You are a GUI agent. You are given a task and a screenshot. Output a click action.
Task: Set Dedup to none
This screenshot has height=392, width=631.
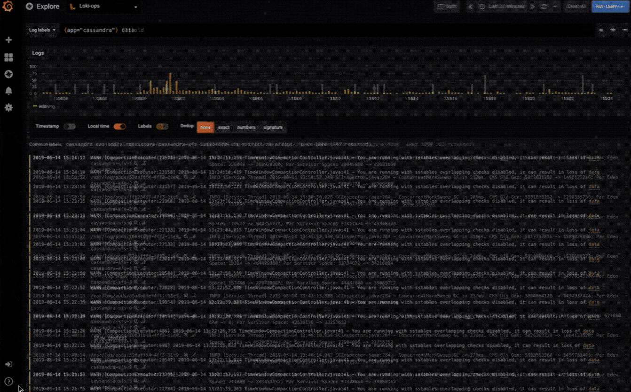tap(205, 127)
